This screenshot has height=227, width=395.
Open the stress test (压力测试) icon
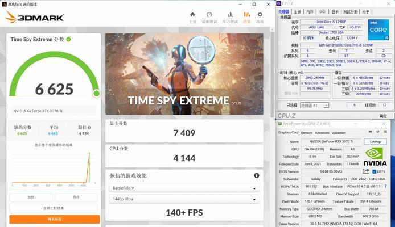(x=231, y=15)
